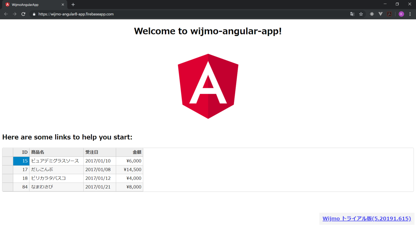
Task: Open a new tab with plus button
Action: (x=73, y=5)
